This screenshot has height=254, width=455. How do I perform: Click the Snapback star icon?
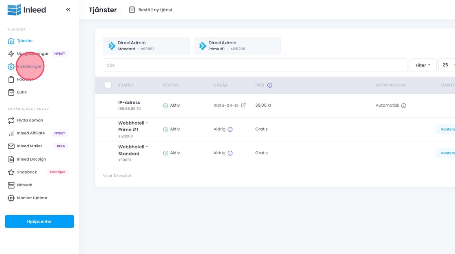click(11, 172)
